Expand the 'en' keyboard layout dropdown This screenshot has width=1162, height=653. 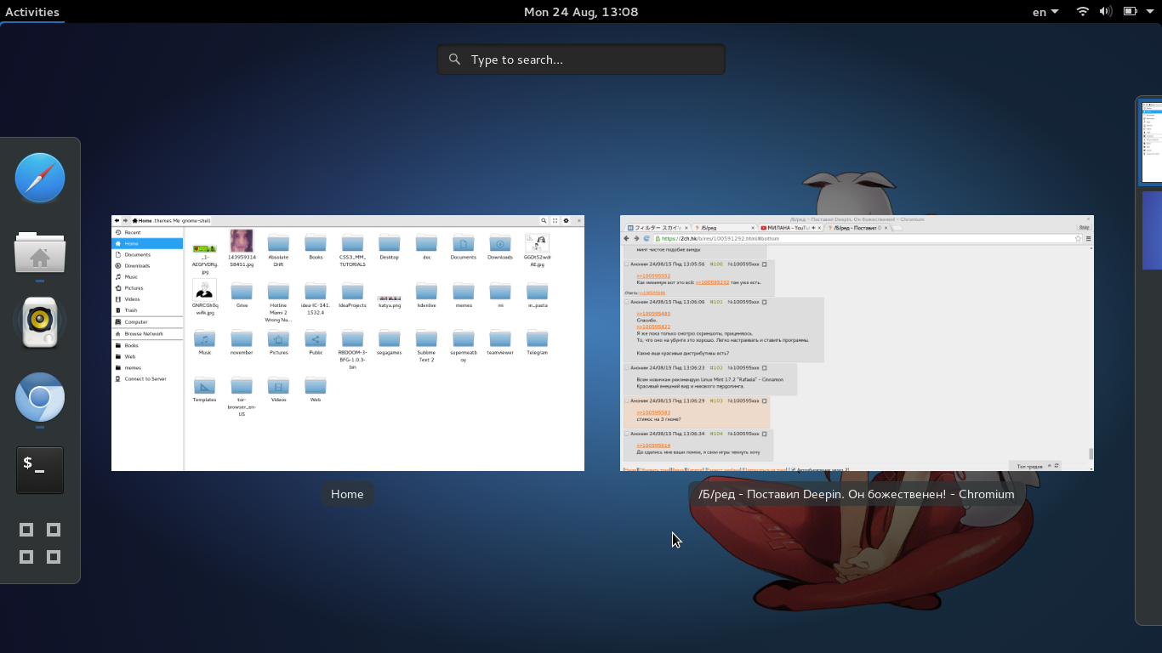click(1045, 12)
